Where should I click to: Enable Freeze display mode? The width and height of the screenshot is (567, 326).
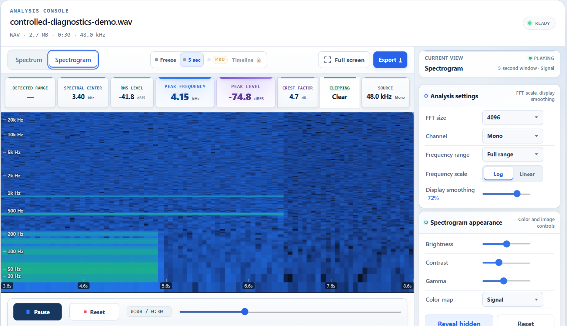point(165,60)
